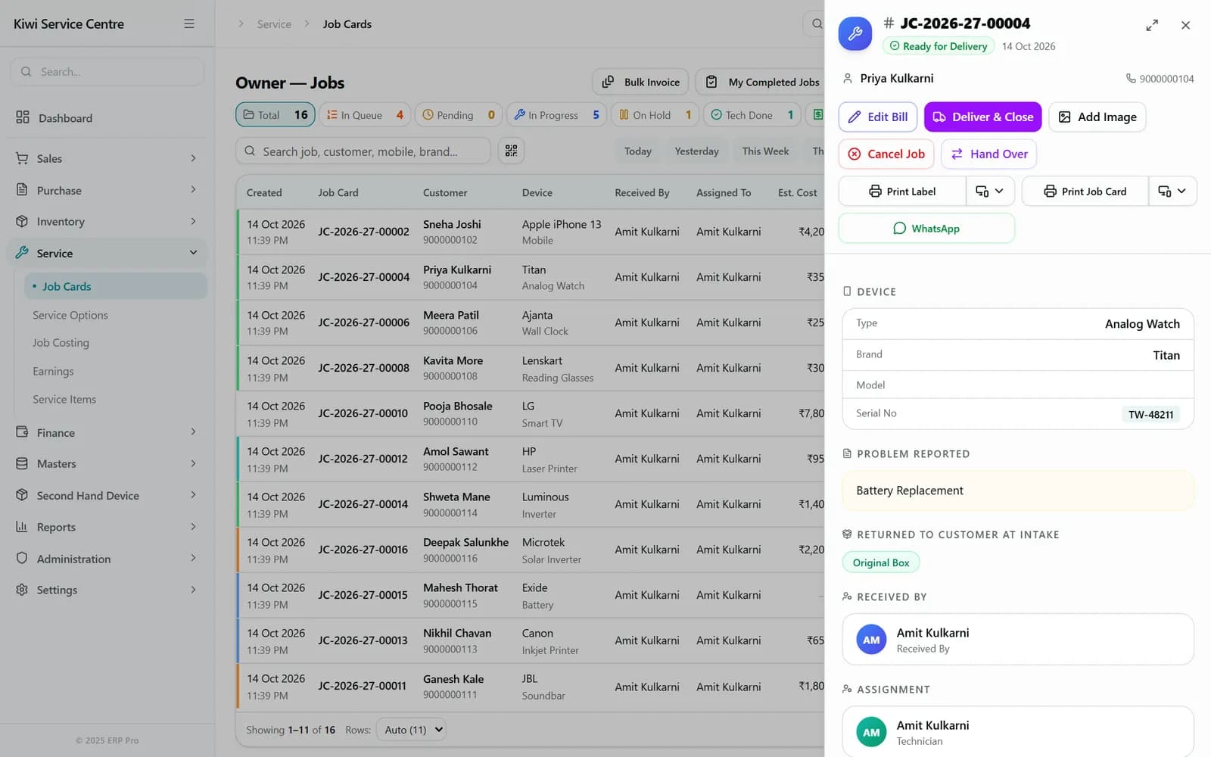Click the Bulk Invoice button
Image resolution: width=1211 pixels, height=757 pixels.
[640, 82]
